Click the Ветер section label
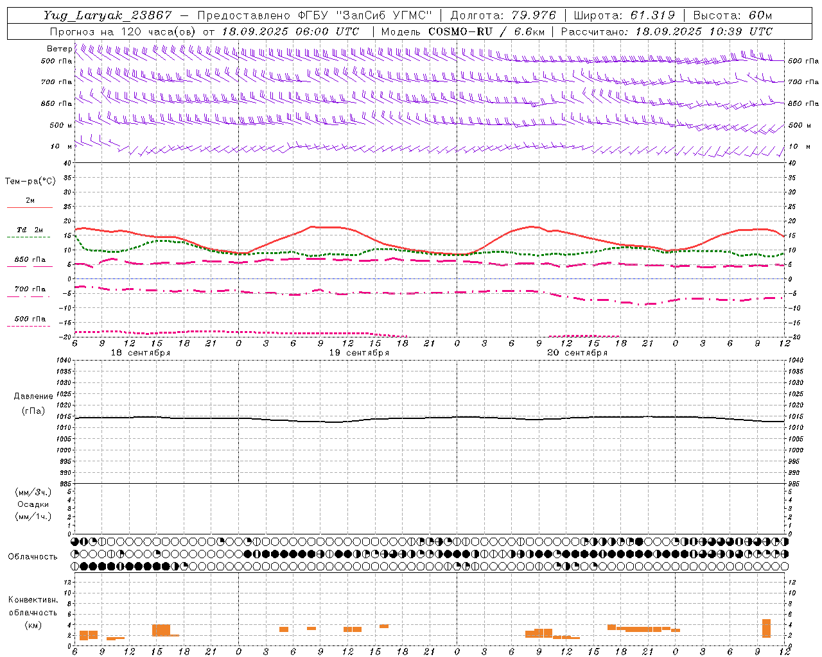This screenshot has height=657, width=822. [59, 49]
